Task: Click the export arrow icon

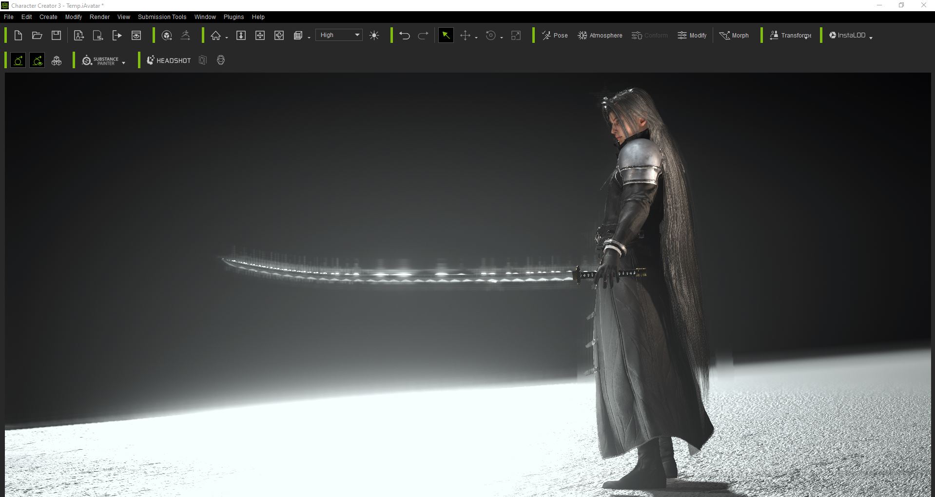Action: coord(117,35)
